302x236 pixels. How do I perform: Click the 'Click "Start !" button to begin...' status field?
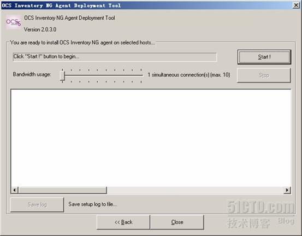(115, 57)
